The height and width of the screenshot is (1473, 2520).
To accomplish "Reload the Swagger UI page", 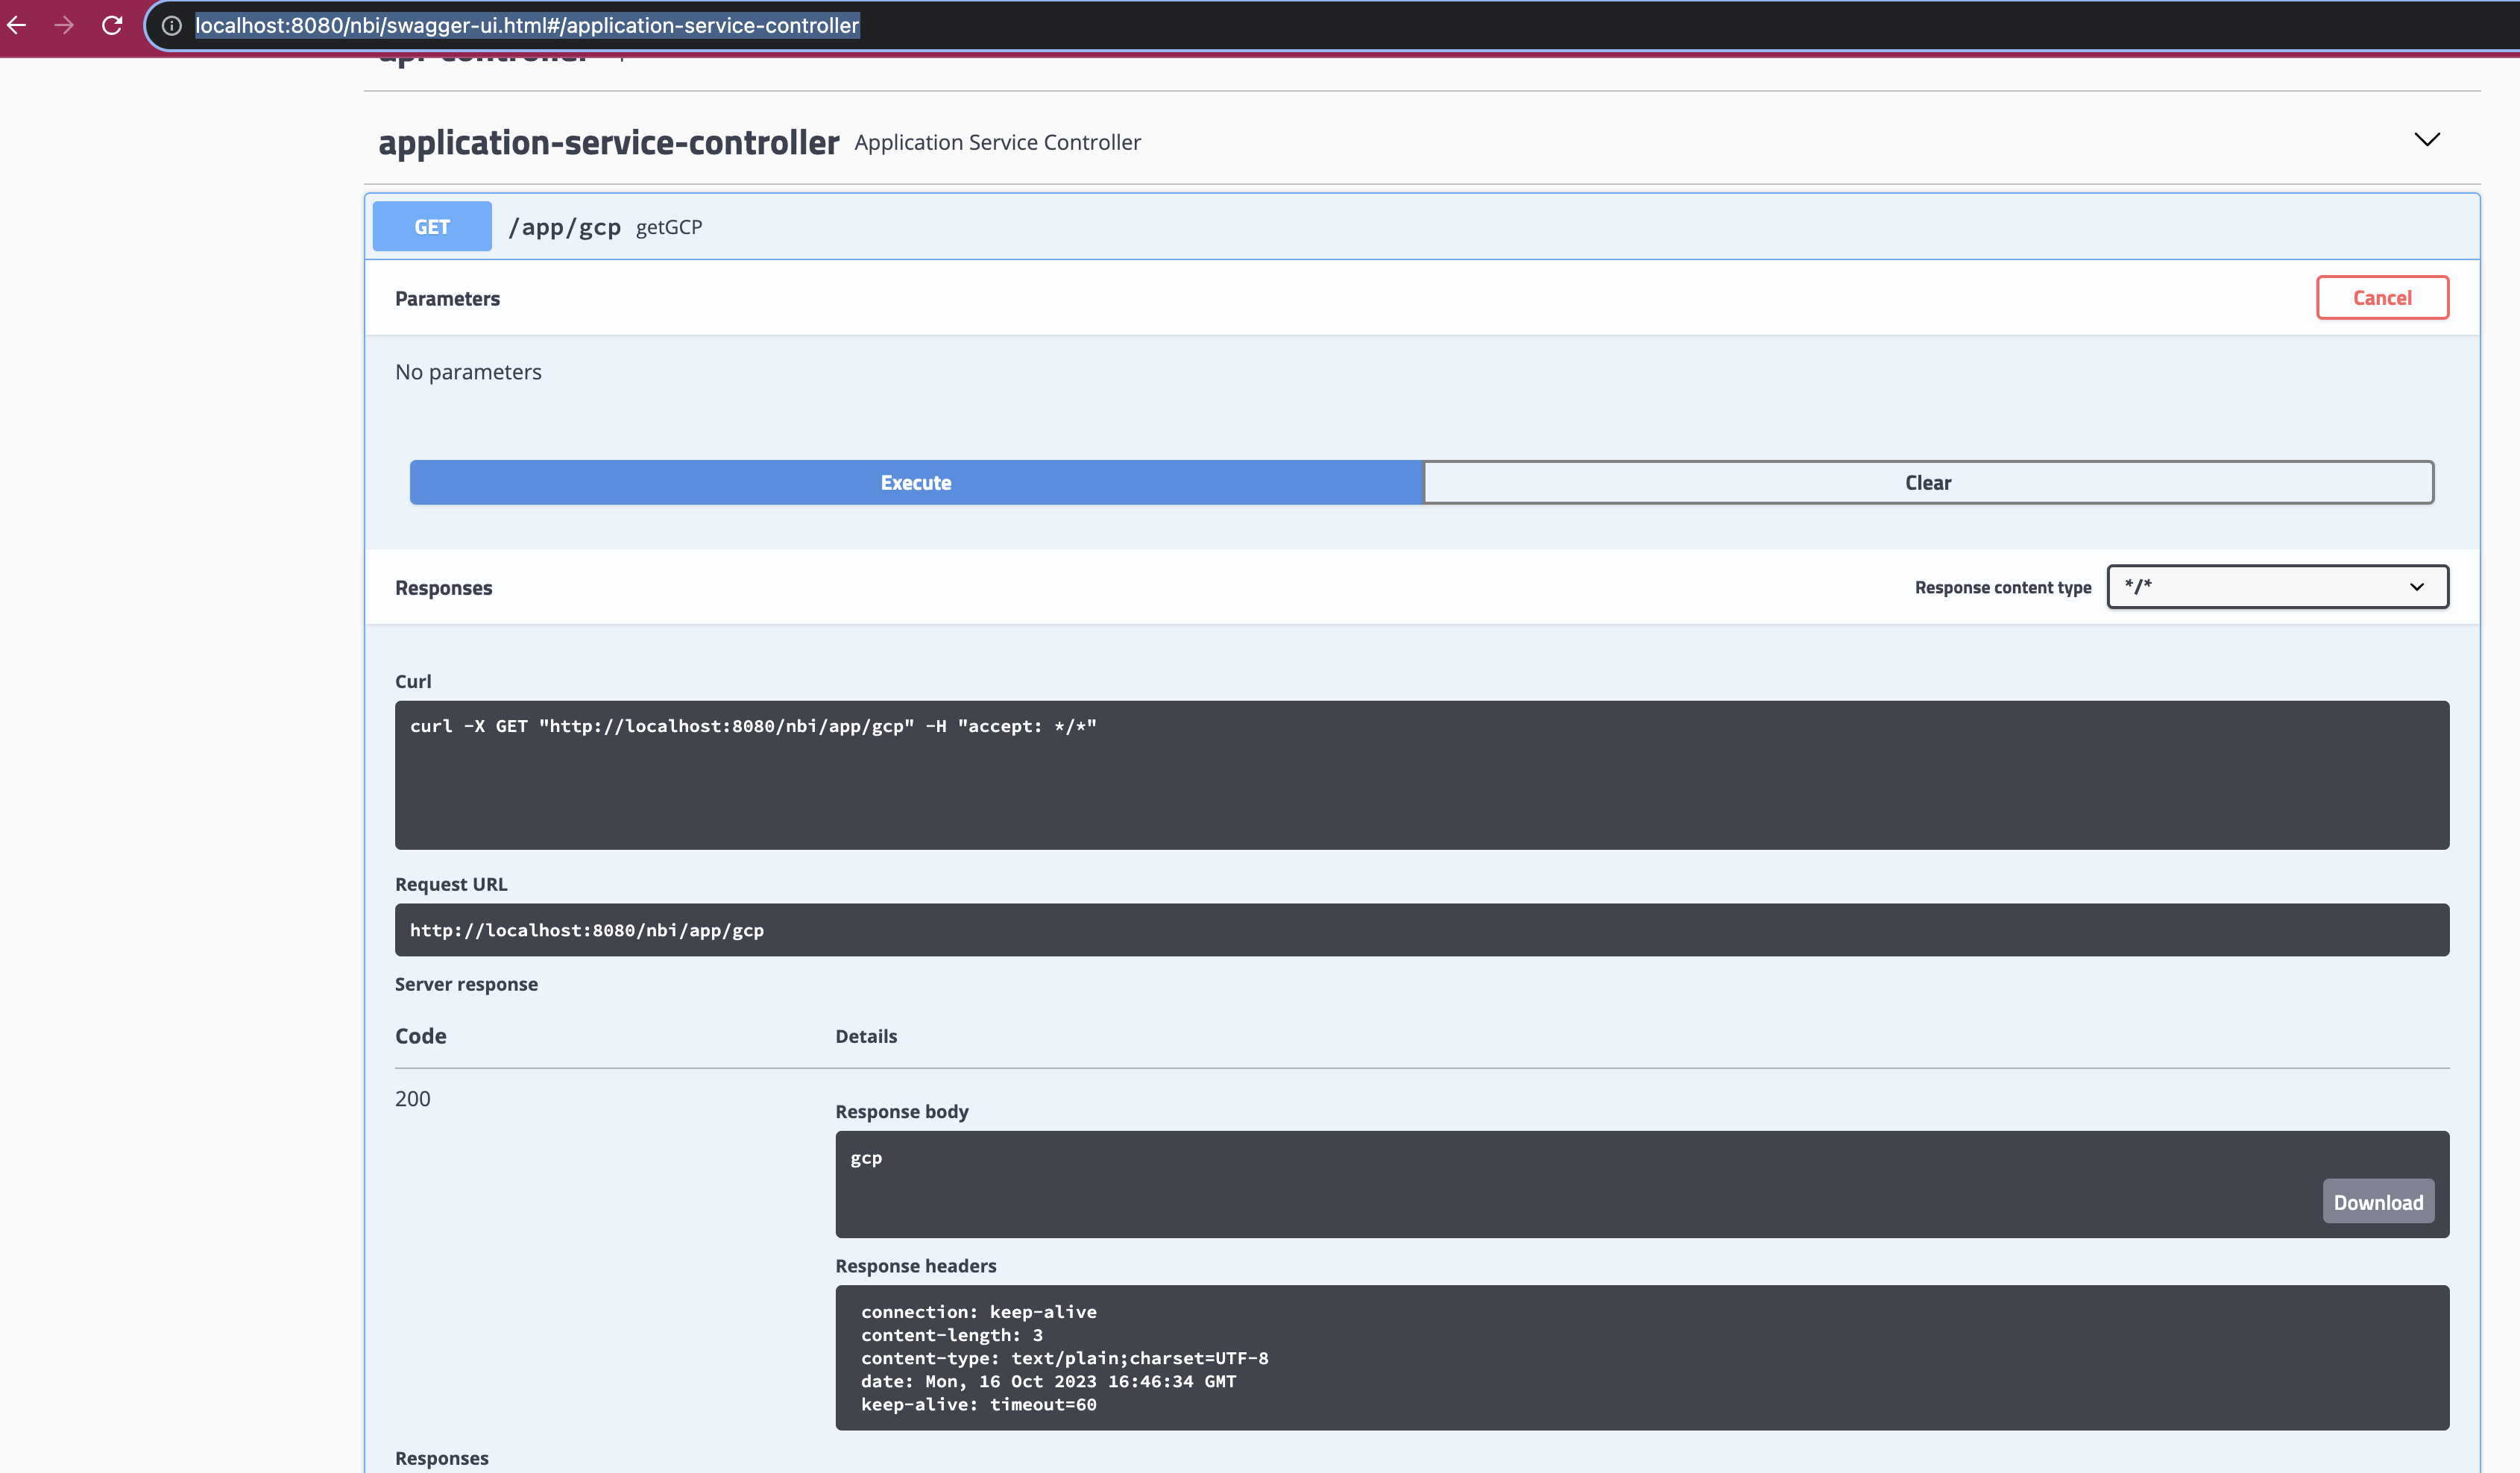I will pyautogui.click(x=112, y=26).
